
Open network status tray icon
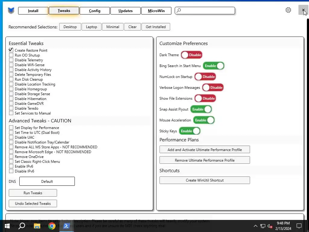(x=263, y=226)
